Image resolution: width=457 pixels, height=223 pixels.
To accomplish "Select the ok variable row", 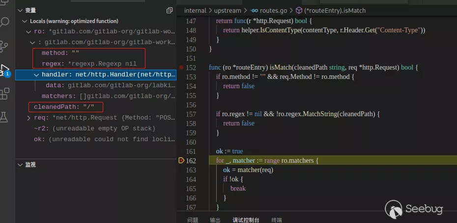I will pyautogui.click(x=96, y=139).
